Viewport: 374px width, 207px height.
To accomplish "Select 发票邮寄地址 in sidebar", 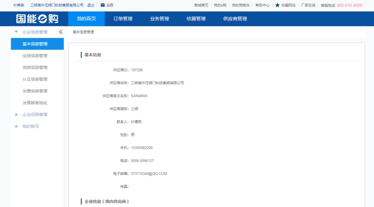I will coord(35,103).
